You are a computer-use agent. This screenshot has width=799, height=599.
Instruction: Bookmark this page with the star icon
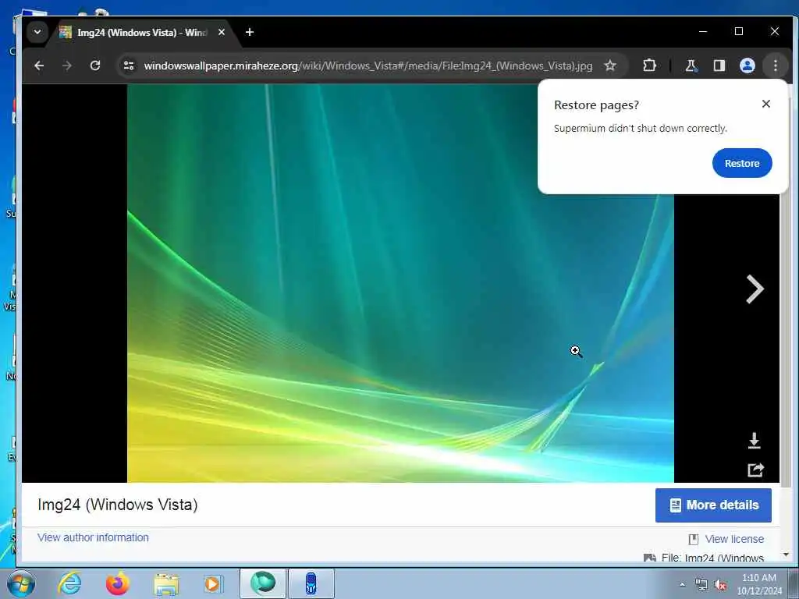[x=610, y=66]
